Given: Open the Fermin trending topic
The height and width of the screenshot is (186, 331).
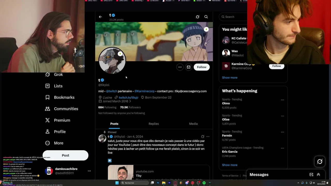Looking at the screenshot, I should coord(227,136).
